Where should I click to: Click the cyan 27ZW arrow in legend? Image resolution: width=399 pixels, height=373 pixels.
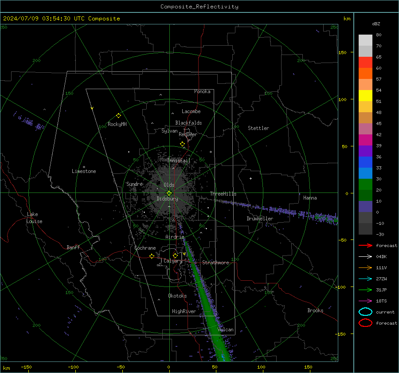[365, 279]
